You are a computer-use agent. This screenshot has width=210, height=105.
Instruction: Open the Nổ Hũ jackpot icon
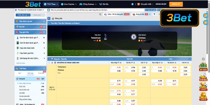[203, 87]
